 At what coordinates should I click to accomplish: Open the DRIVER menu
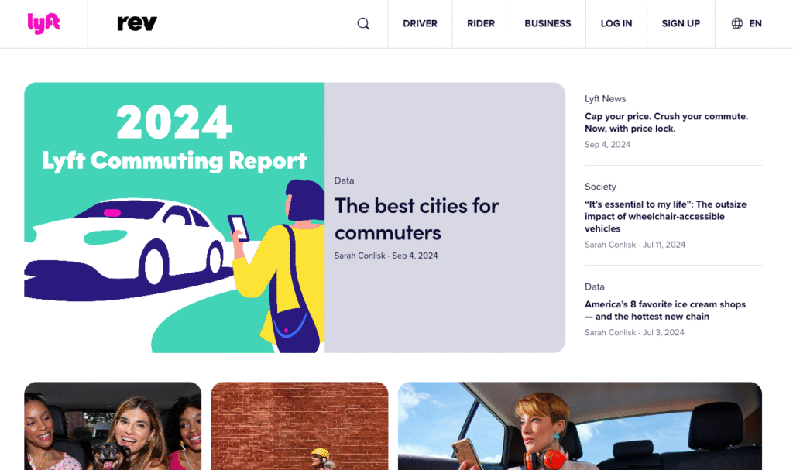[x=420, y=24]
